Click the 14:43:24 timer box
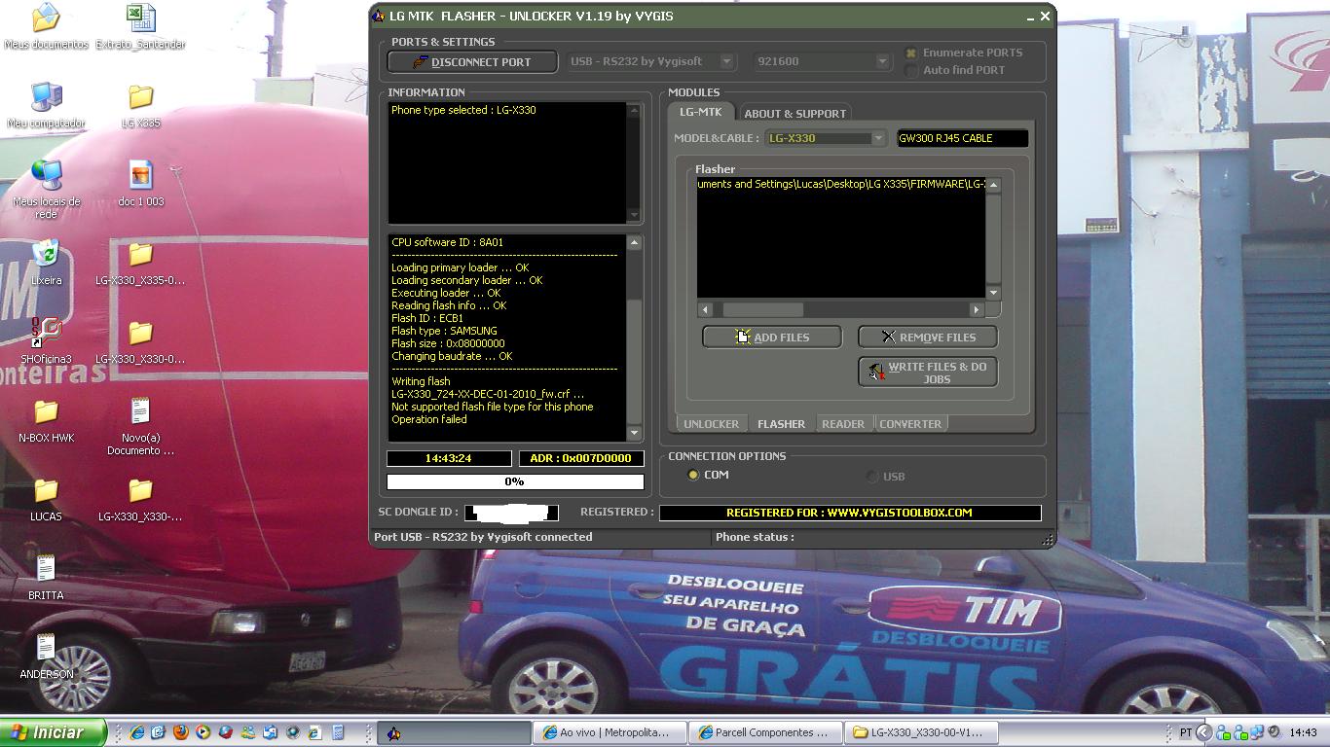 click(449, 458)
